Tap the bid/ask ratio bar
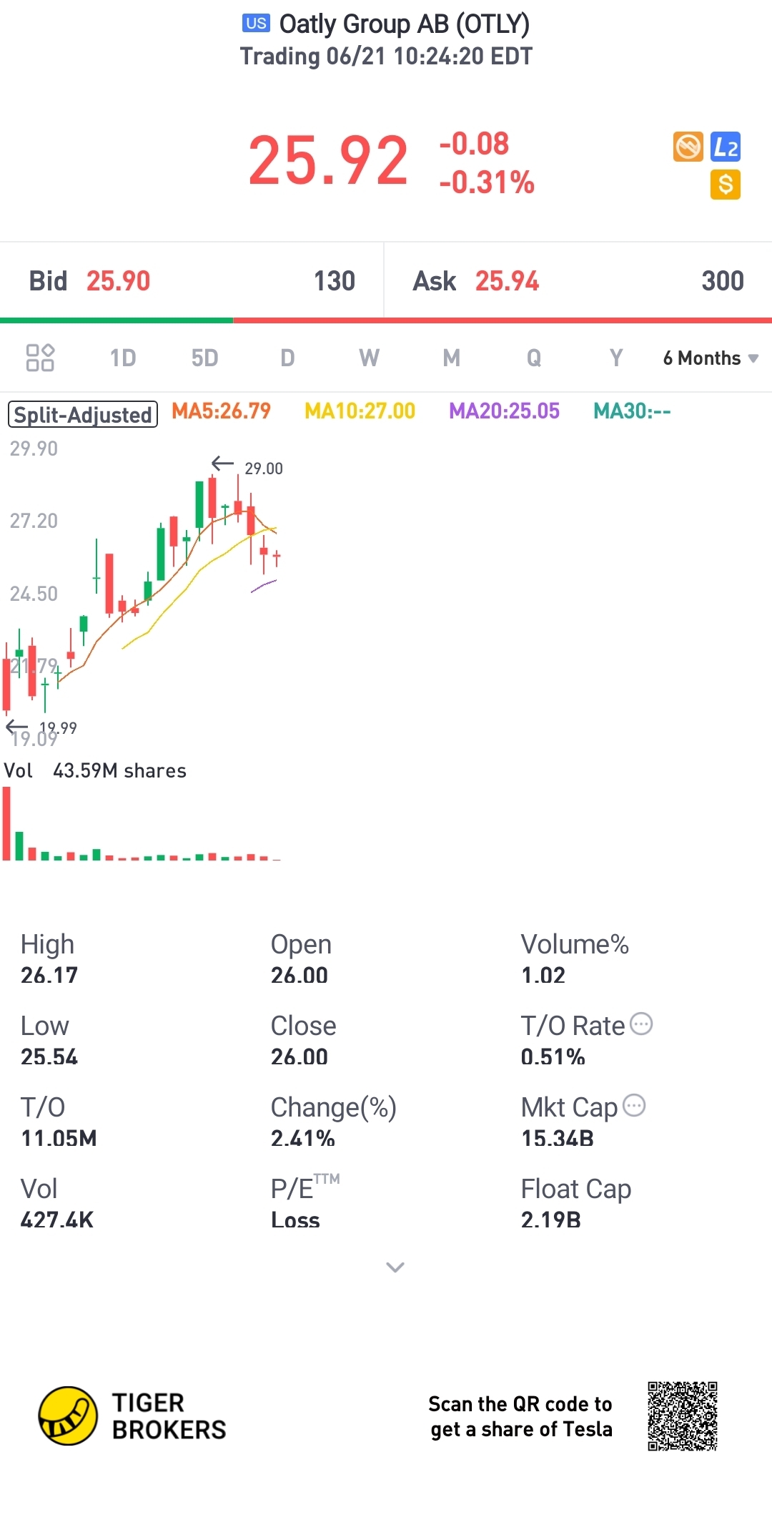This screenshot has height=1535, width=772. tap(386, 320)
